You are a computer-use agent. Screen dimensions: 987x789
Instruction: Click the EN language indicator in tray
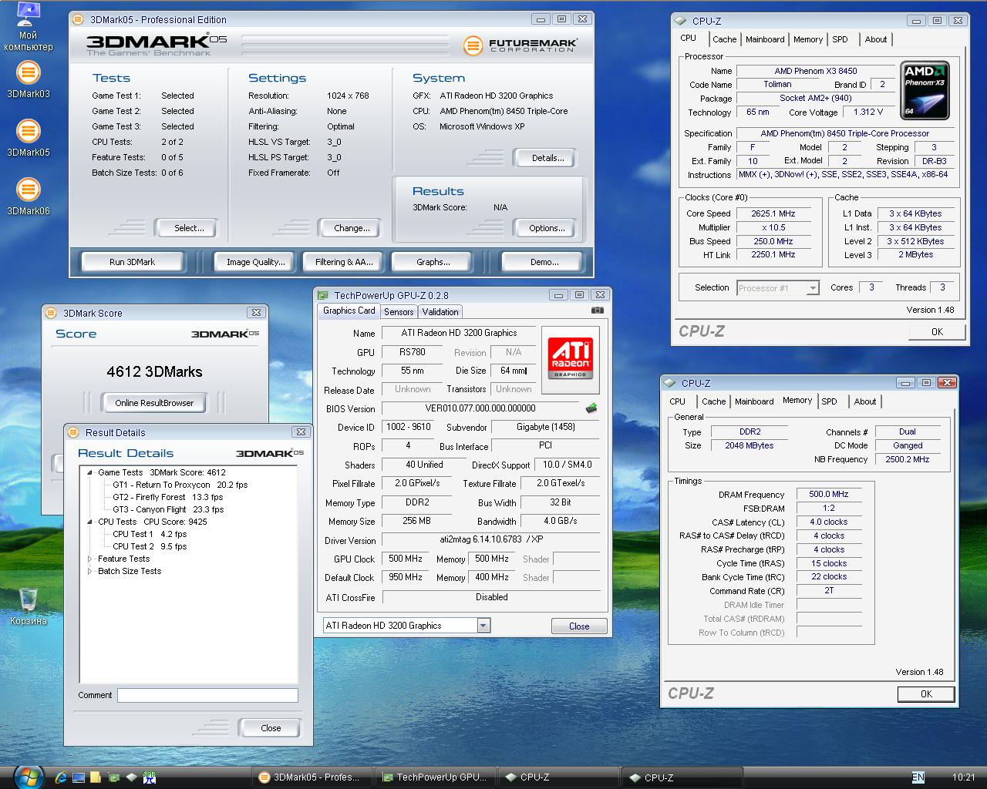[x=918, y=777]
